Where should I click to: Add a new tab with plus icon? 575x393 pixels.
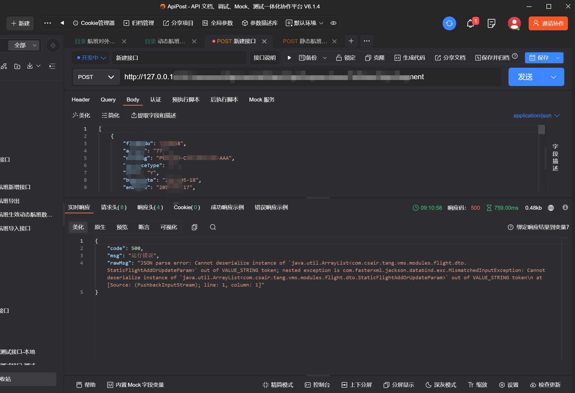[351, 41]
